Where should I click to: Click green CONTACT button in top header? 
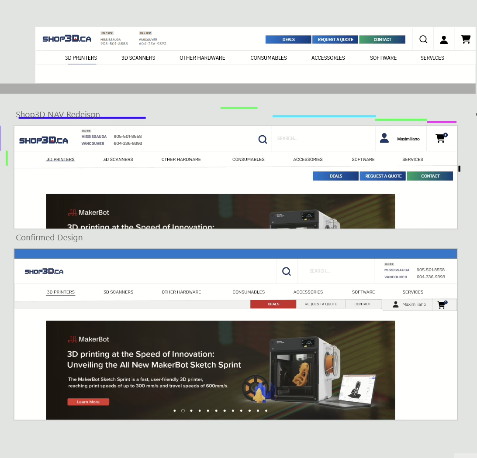click(x=382, y=40)
